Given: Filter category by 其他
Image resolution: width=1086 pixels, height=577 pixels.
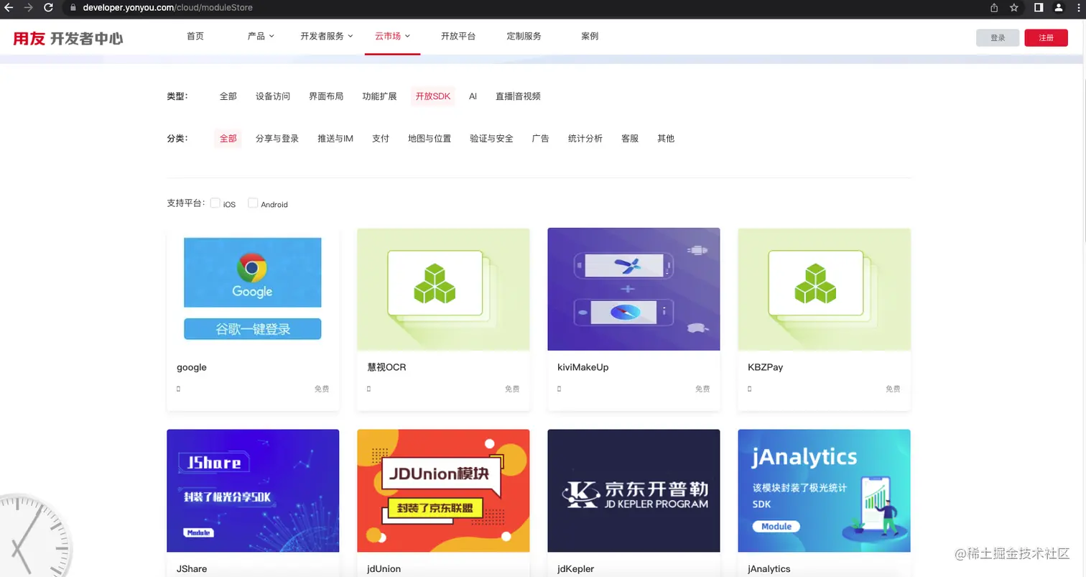Looking at the screenshot, I should 666,139.
